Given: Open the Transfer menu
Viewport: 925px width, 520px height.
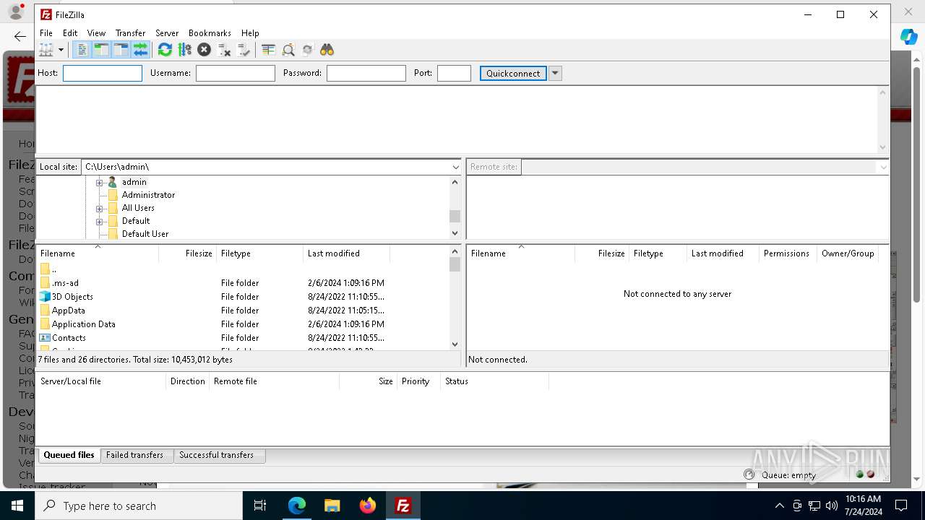Looking at the screenshot, I should pos(131,33).
